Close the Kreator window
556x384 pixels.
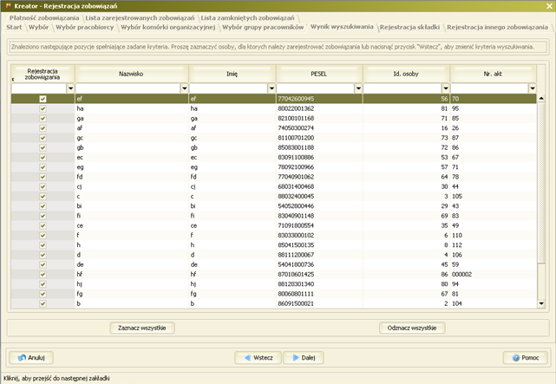pyautogui.click(x=549, y=6)
